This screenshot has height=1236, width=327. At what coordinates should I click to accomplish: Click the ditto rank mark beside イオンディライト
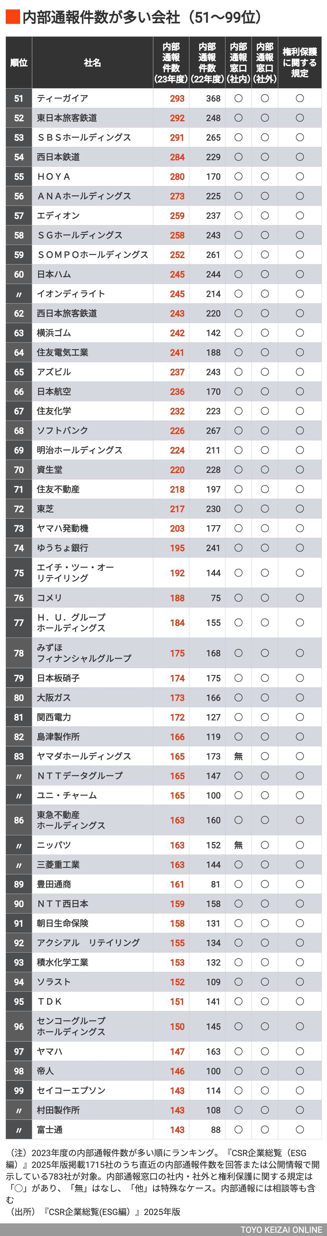click(19, 294)
